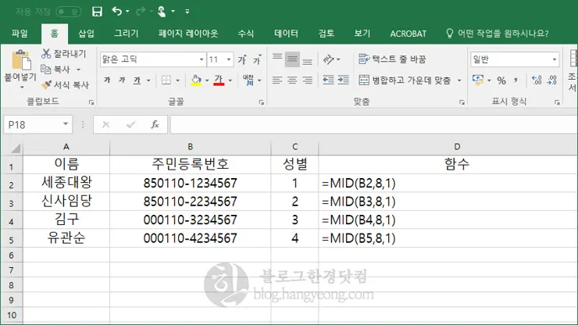This screenshot has height=325, width=578.
Task: Open the quick access toolbar customize arrow
Action: (187, 12)
